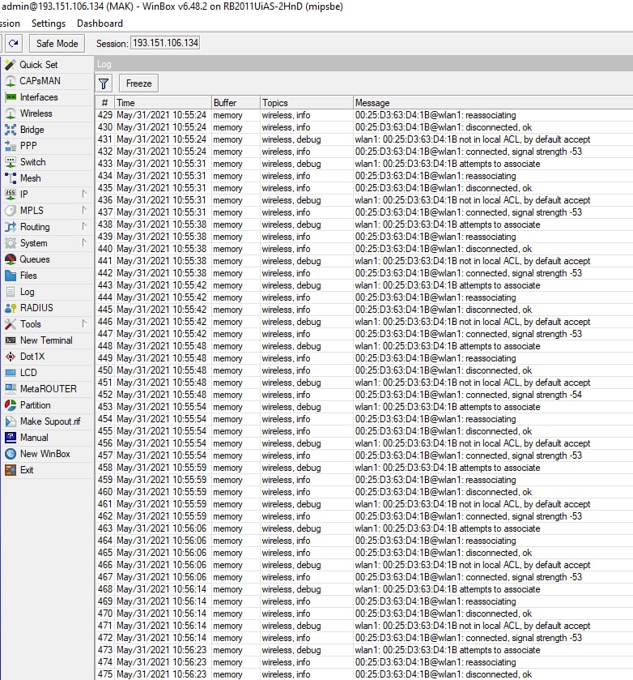
Task: Sort by the Time column header
Action: pyautogui.click(x=163, y=103)
